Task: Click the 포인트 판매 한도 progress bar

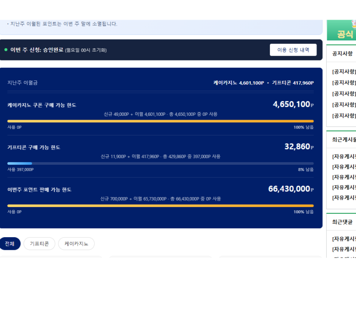Action: pos(160,206)
